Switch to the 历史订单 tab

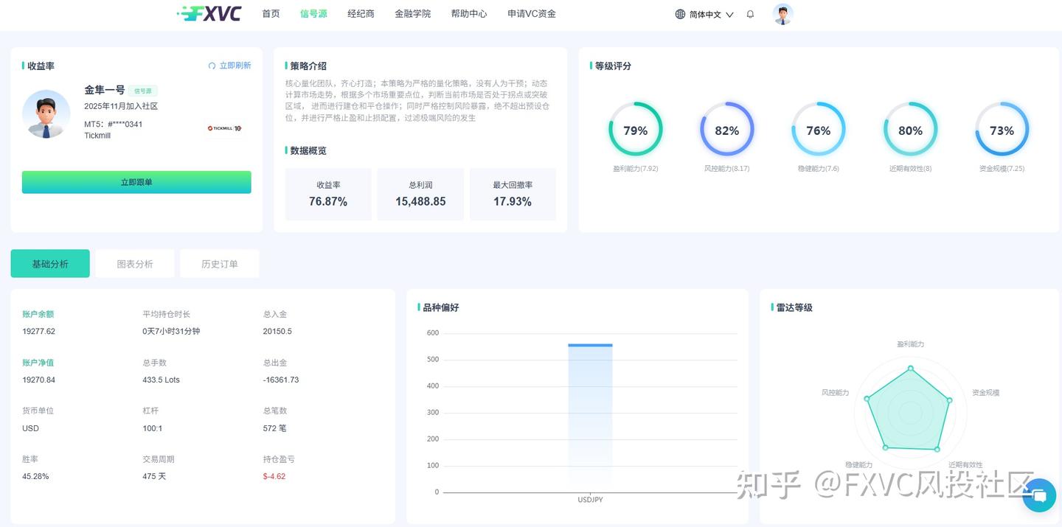tap(220, 264)
